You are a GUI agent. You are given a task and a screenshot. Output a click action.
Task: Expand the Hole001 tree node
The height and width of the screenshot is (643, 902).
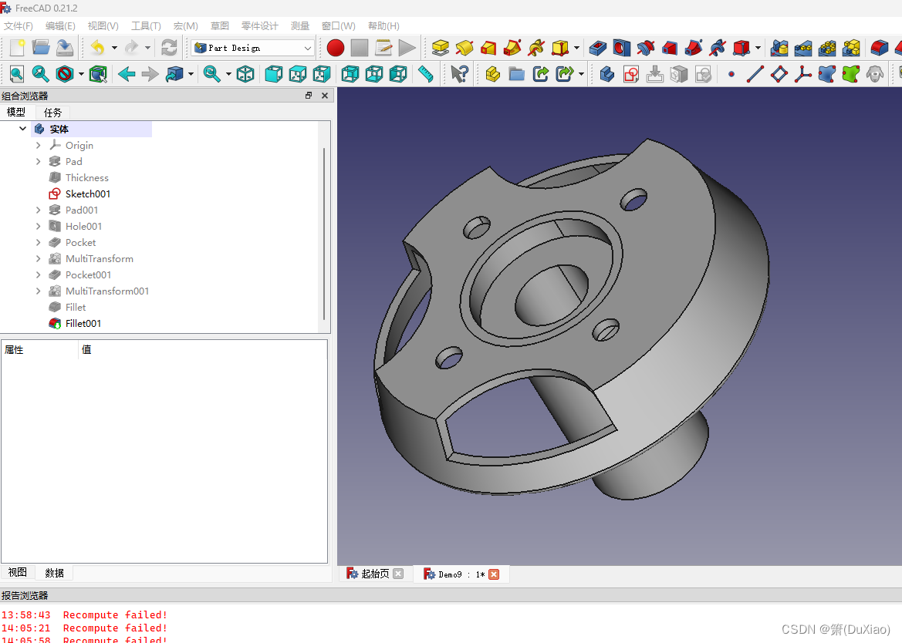(x=38, y=227)
